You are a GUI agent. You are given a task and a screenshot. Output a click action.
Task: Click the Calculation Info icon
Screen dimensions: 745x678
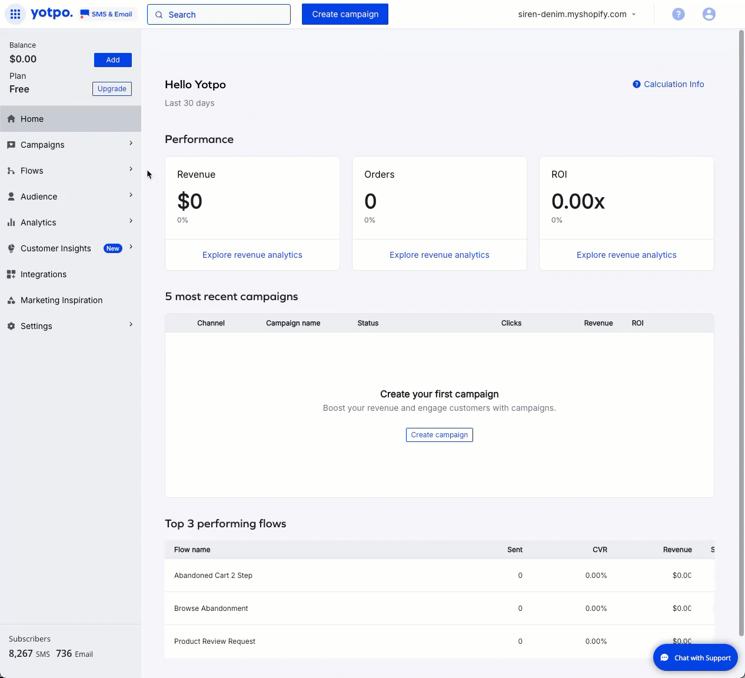636,84
